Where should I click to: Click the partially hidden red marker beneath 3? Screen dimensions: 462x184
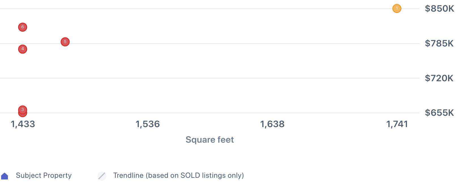(x=23, y=115)
